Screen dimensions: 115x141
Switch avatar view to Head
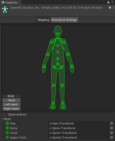coord(11,100)
